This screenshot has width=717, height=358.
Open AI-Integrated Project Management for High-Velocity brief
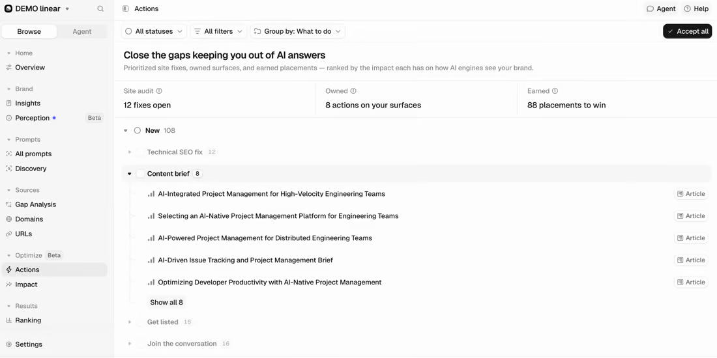272,194
